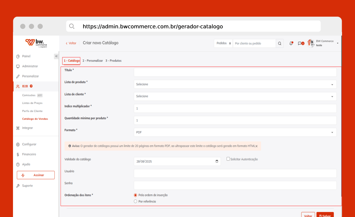Click the Configurar gear icon
This screenshot has height=217, width=355.
(18, 144)
